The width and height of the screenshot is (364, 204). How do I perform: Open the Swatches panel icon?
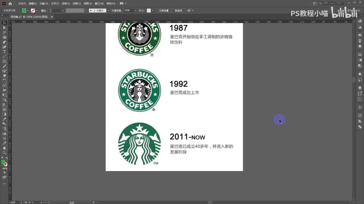[x=360, y=35]
